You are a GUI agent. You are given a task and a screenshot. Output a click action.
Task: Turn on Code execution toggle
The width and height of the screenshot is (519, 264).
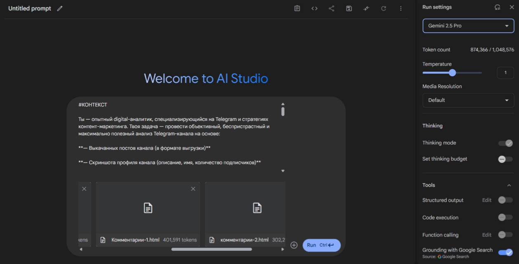(505, 217)
